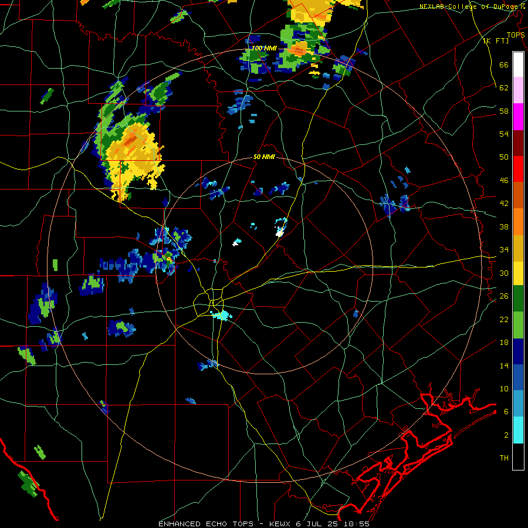Select the '30' legend scale label

504,273
